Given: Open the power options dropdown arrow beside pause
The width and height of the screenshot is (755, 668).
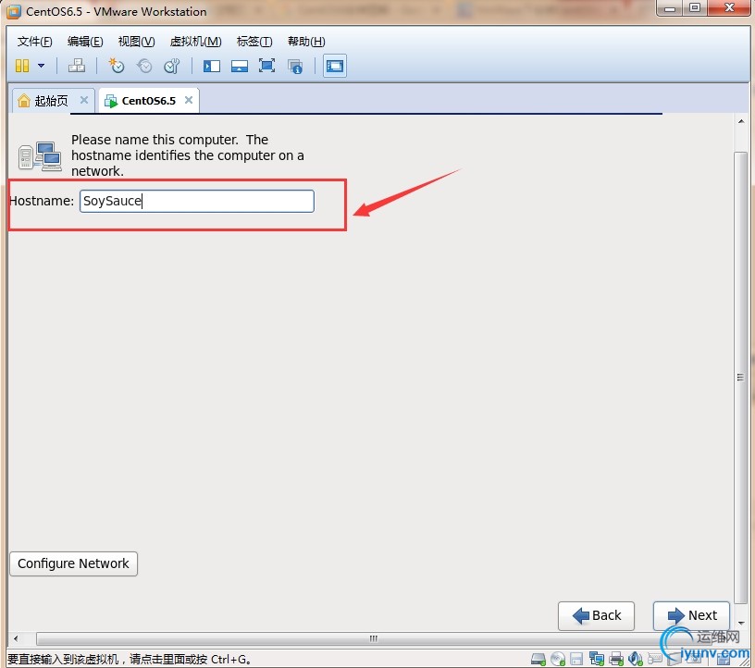Looking at the screenshot, I should [42, 66].
